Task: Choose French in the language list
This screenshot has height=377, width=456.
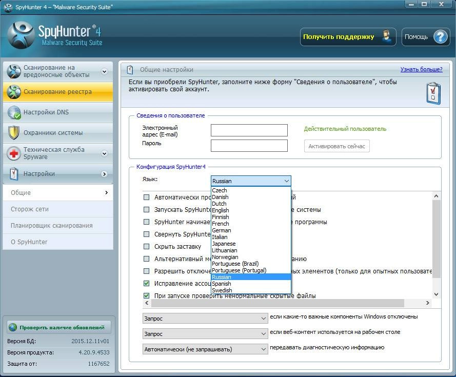Action: (x=251, y=224)
